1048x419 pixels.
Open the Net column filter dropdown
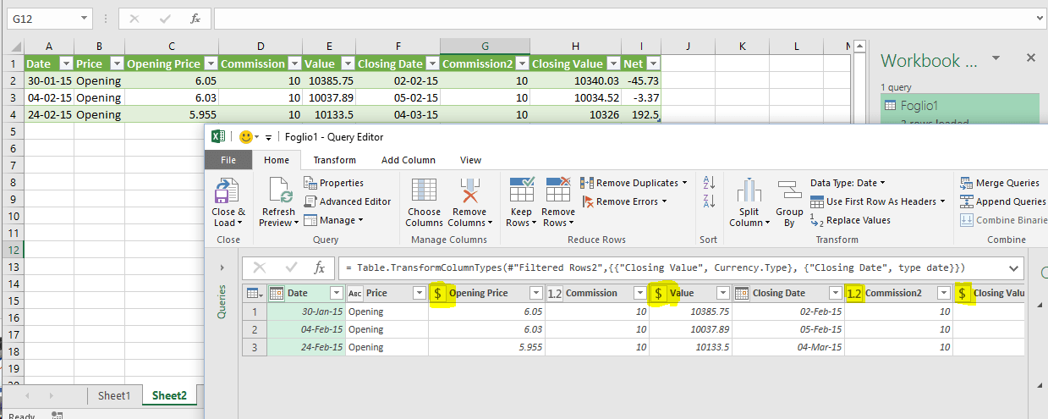pos(652,63)
